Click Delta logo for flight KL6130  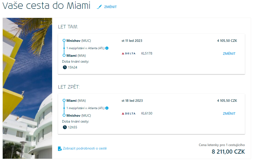(x=128, y=114)
